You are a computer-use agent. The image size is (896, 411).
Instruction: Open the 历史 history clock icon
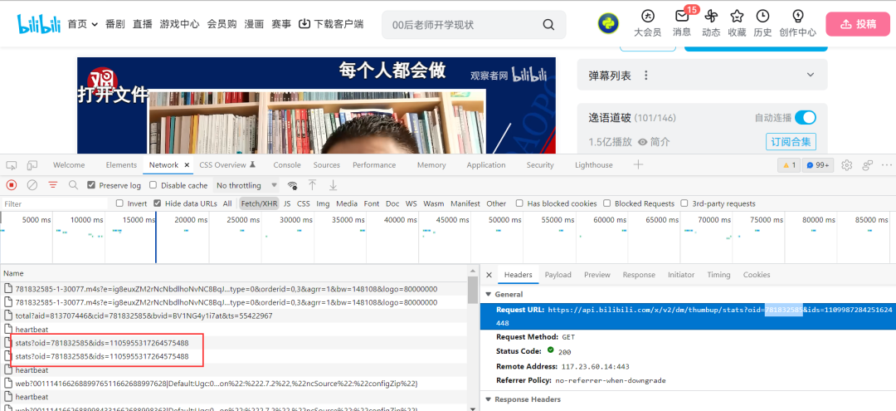pos(763,16)
